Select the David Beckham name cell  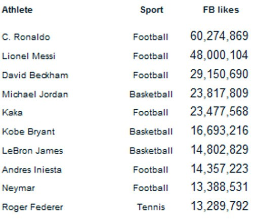pos(35,75)
